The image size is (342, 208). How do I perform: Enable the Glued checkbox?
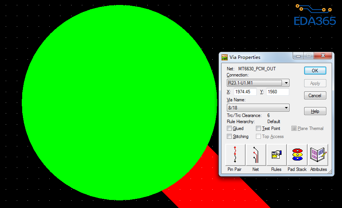[229, 128]
